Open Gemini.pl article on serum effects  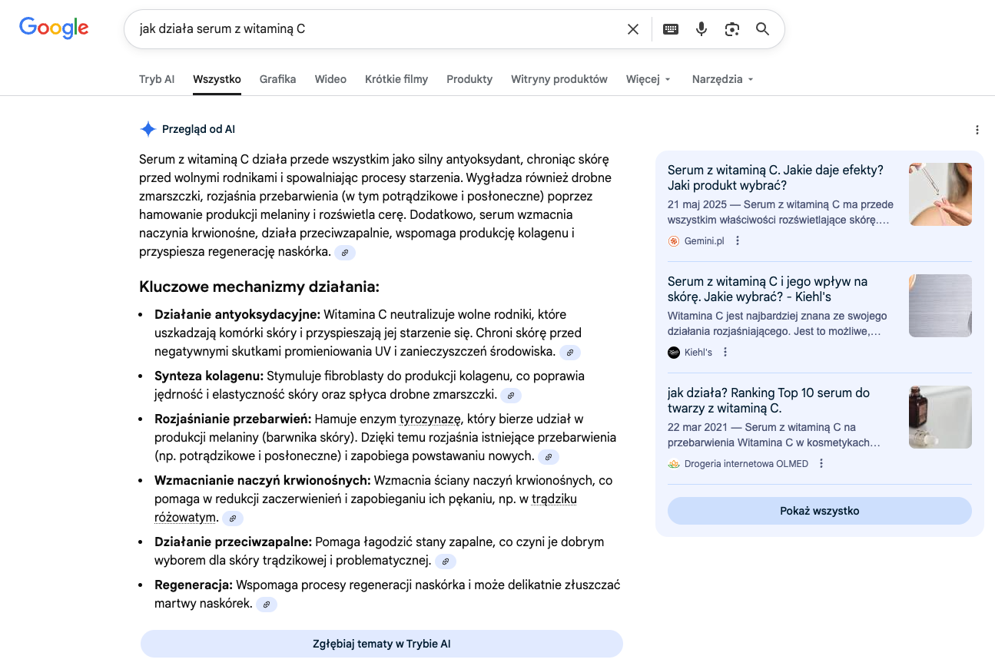click(x=775, y=177)
